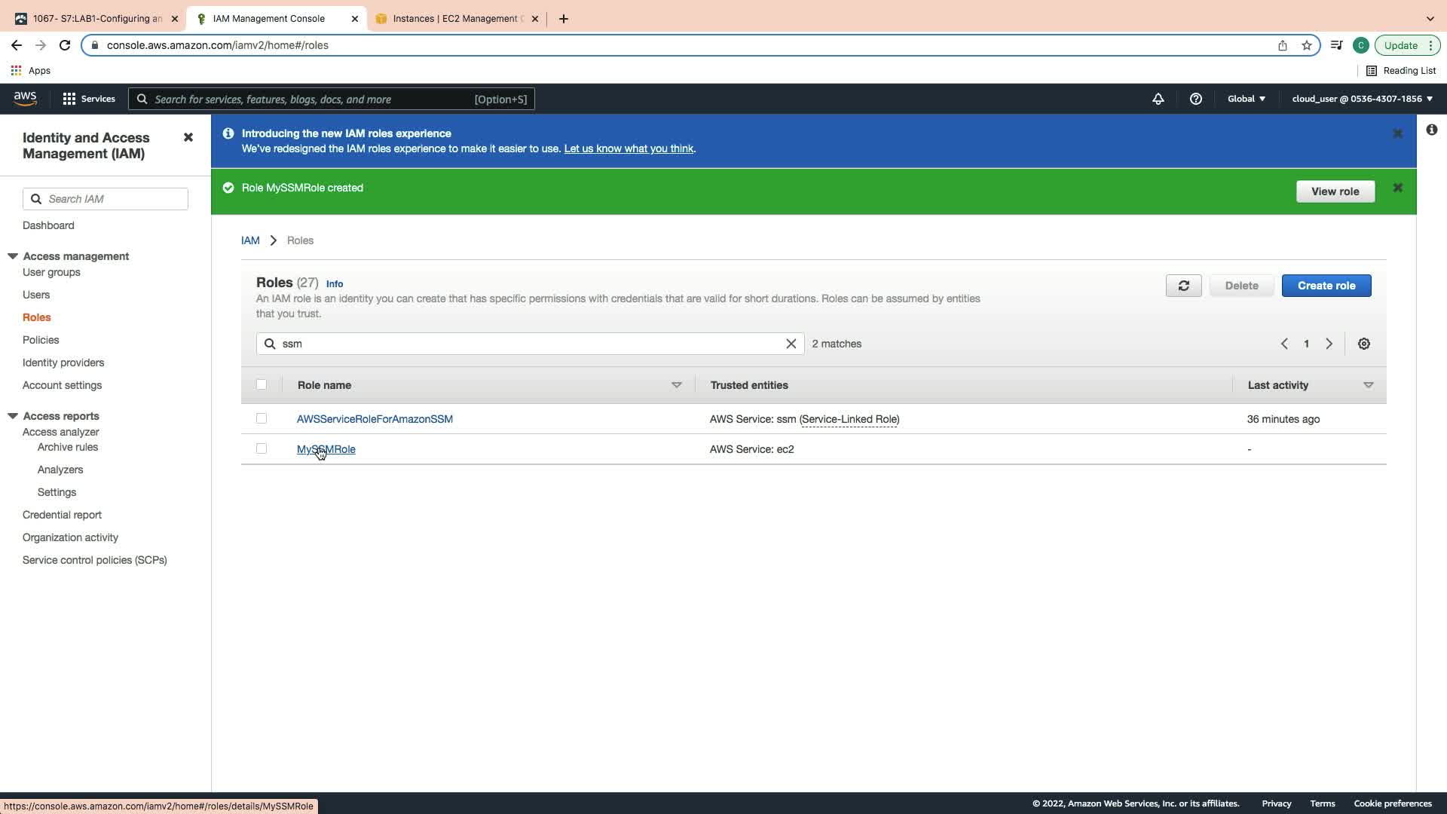This screenshot has height=814, width=1447.
Task: Dismiss the Role MySSMRole created banner
Action: 1397,188
